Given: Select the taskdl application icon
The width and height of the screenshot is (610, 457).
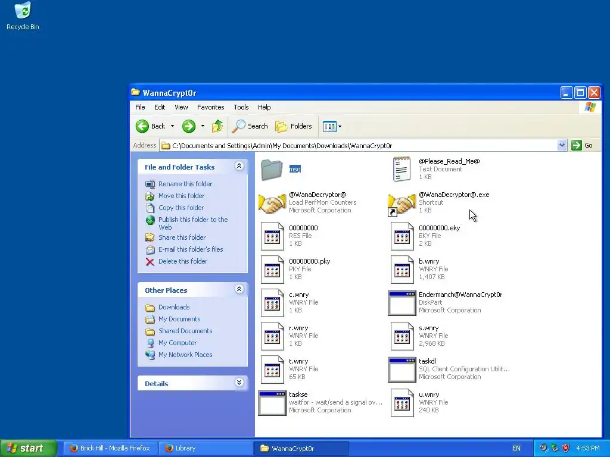Looking at the screenshot, I should 402,370.
